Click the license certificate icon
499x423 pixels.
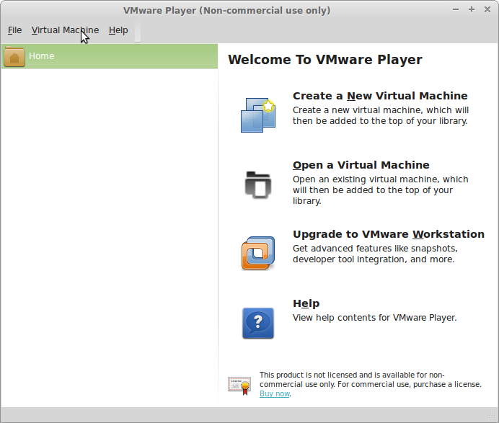pyautogui.click(x=239, y=386)
